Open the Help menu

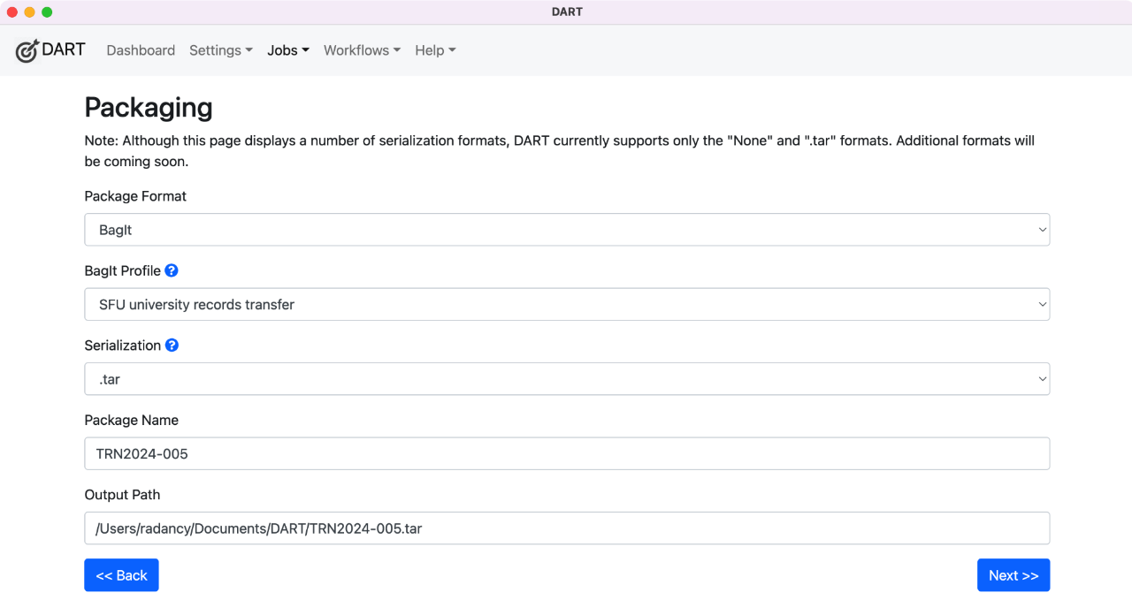[x=435, y=50]
